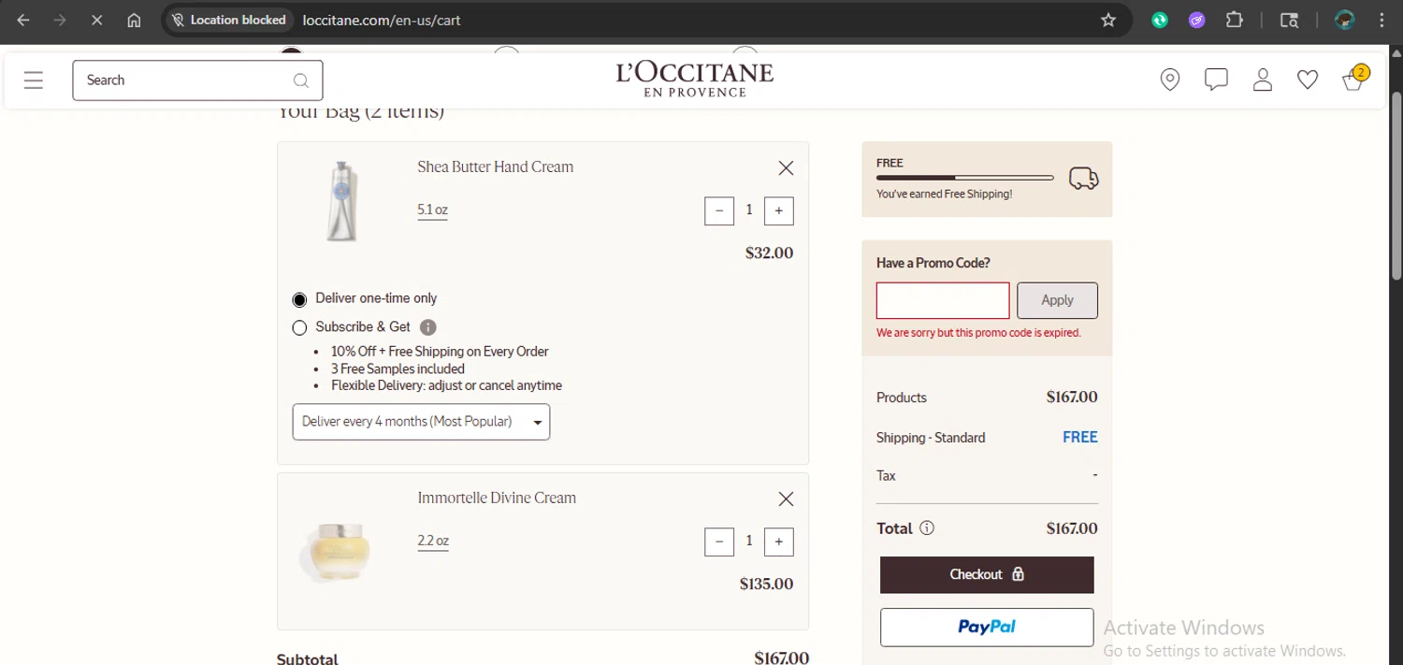Click the $135.00 Divine Cream price
The width and height of the screenshot is (1403, 665).
[766, 584]
